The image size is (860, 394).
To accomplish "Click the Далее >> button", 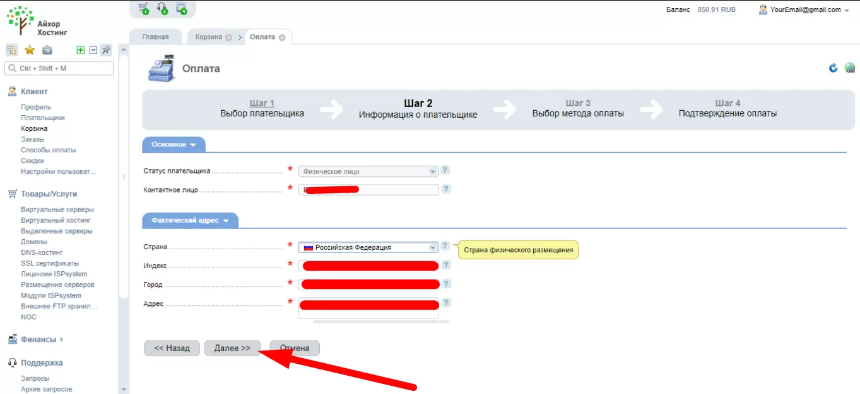I will click(x=232, y=348).
